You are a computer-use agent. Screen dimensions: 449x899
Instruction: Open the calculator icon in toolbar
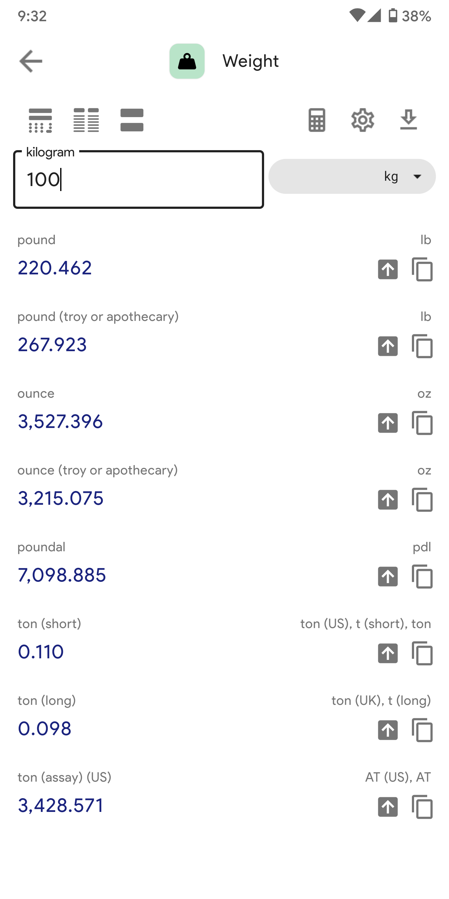click(317, 120)
